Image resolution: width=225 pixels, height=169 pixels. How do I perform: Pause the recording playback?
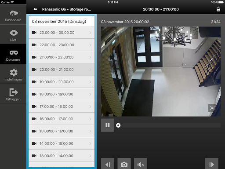point(108,125)
